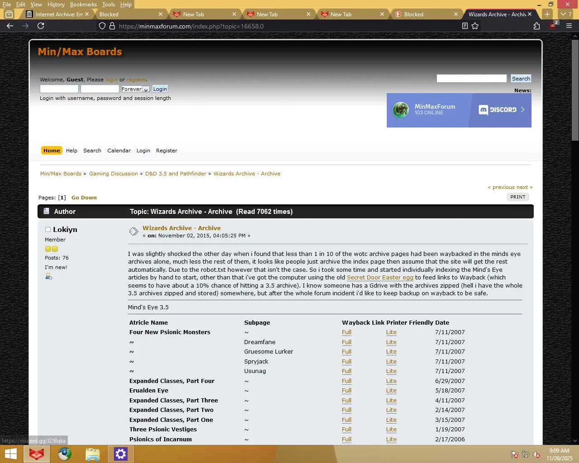Viewport: 579px width, 463px height.
Task: Toggle reader view icon
Action: tap(465, 26)
